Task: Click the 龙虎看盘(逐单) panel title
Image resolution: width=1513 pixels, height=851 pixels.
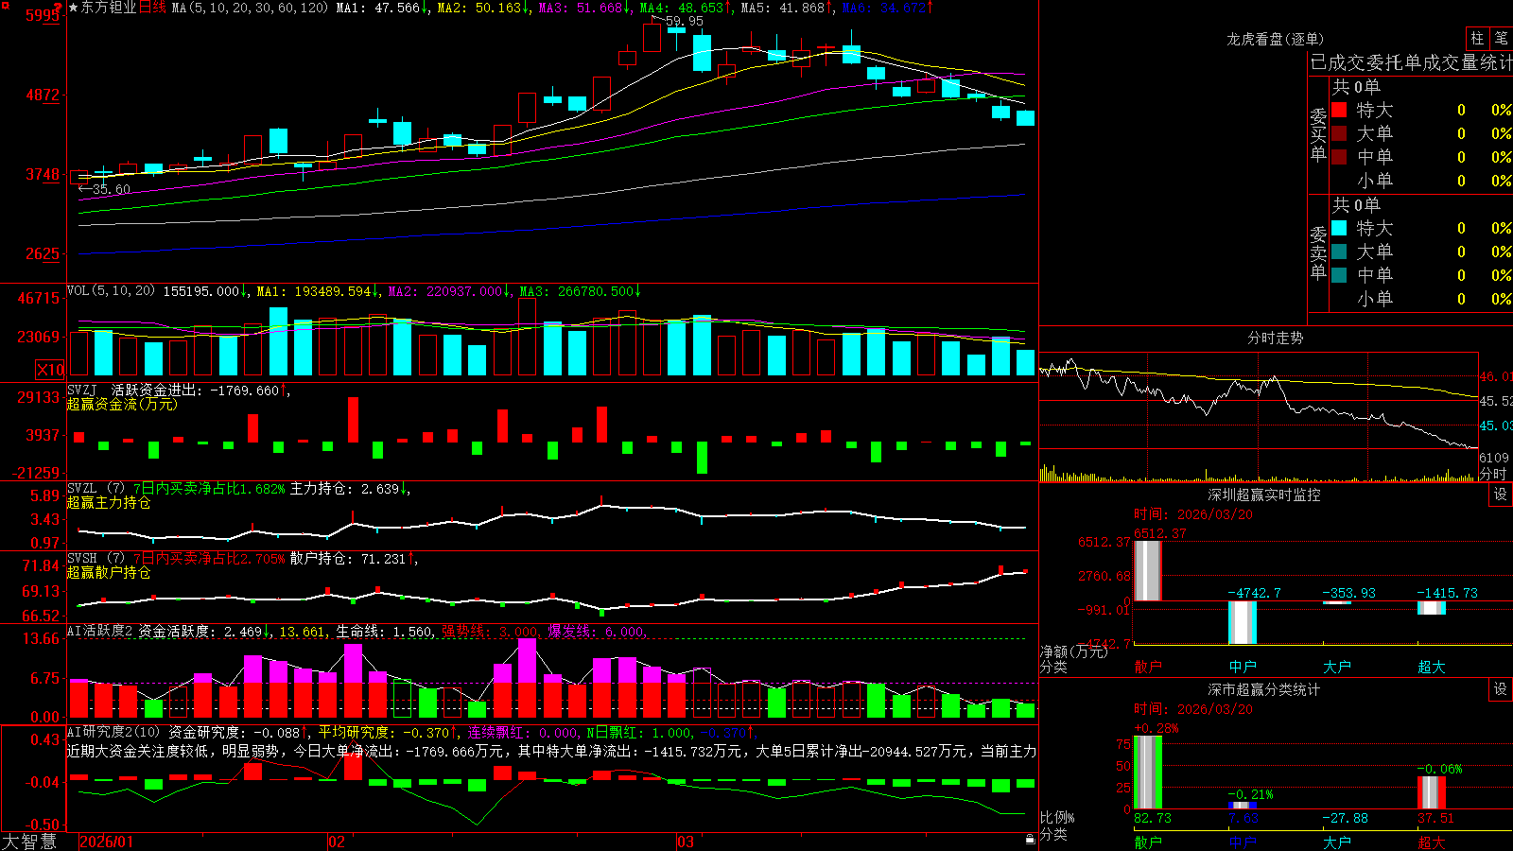Action: pyautogui.click(x=1275, y=39)
